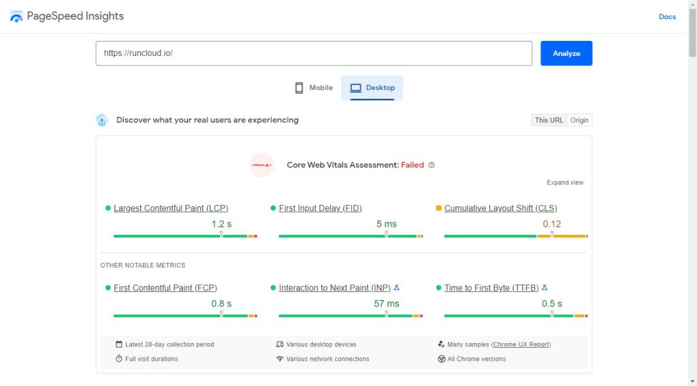Click the FID distribution bar
Image resolution: width=697 pixels, height=386 pixels.
(351, 236)
